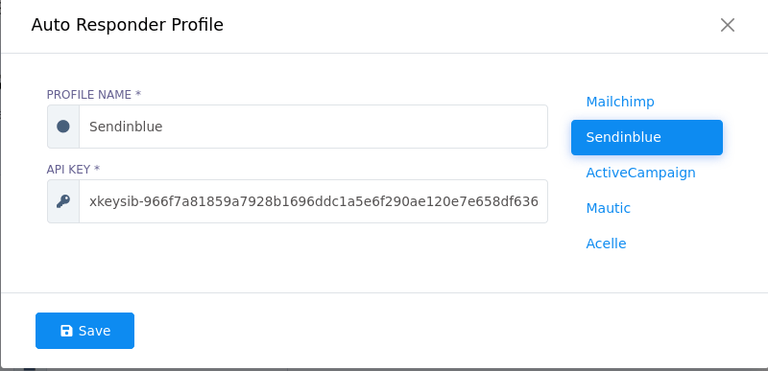Click the API KEY field label
The height and width of the screenshot is (371, 768).
click(68, 170)
